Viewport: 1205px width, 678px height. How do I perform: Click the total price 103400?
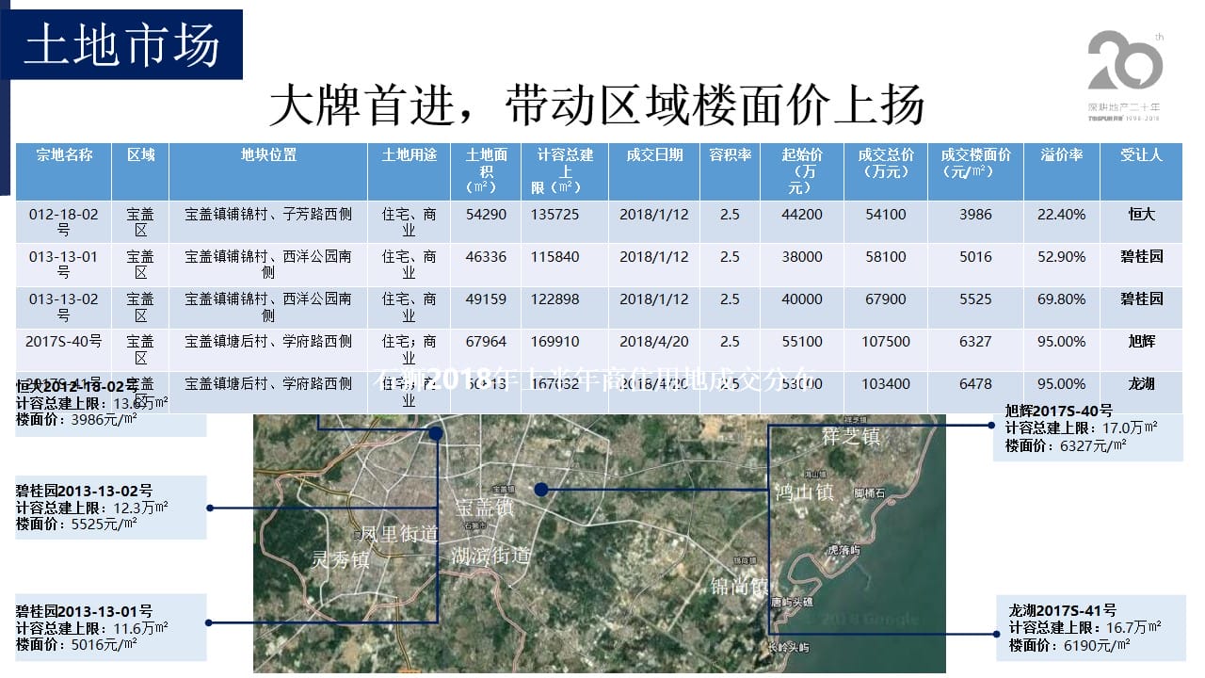pyautogui.click(x=885, y=383)
